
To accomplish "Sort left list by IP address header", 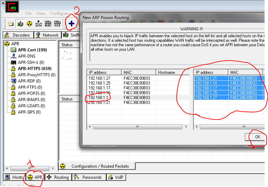I will tap(104, 72).
